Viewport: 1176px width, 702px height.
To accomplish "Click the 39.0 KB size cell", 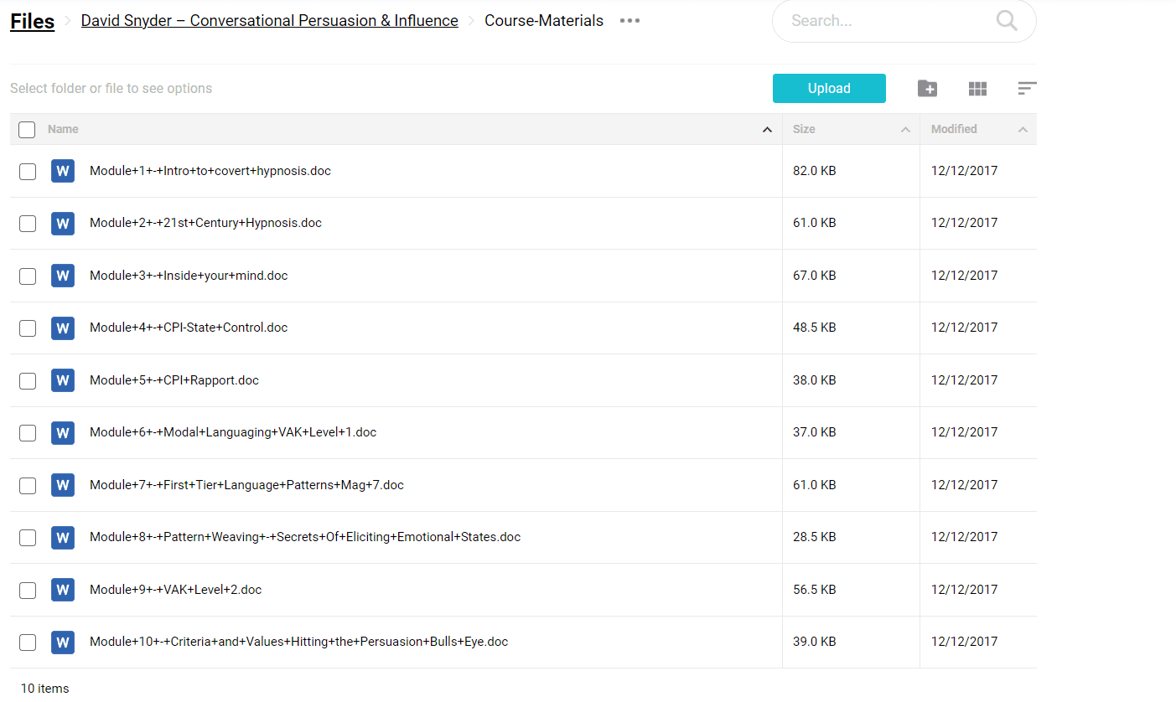I will pyautogui.click(x=814, y=642).
